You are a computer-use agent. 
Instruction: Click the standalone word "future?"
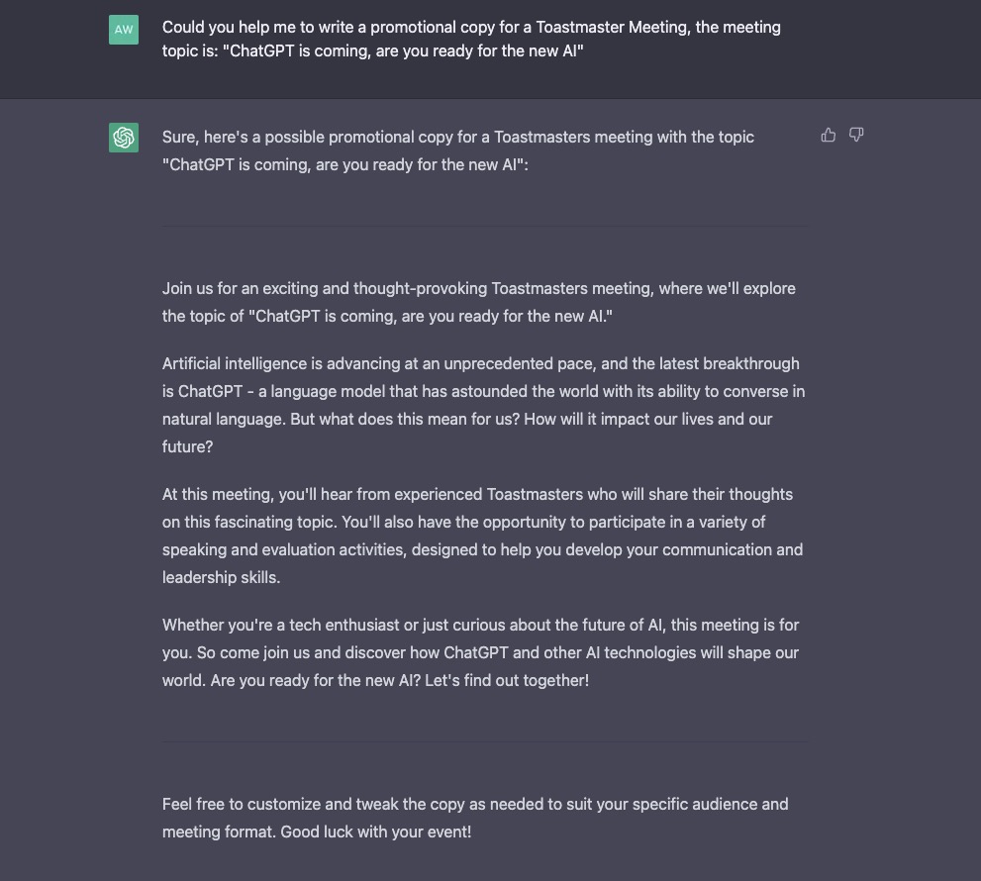(188, 446)
